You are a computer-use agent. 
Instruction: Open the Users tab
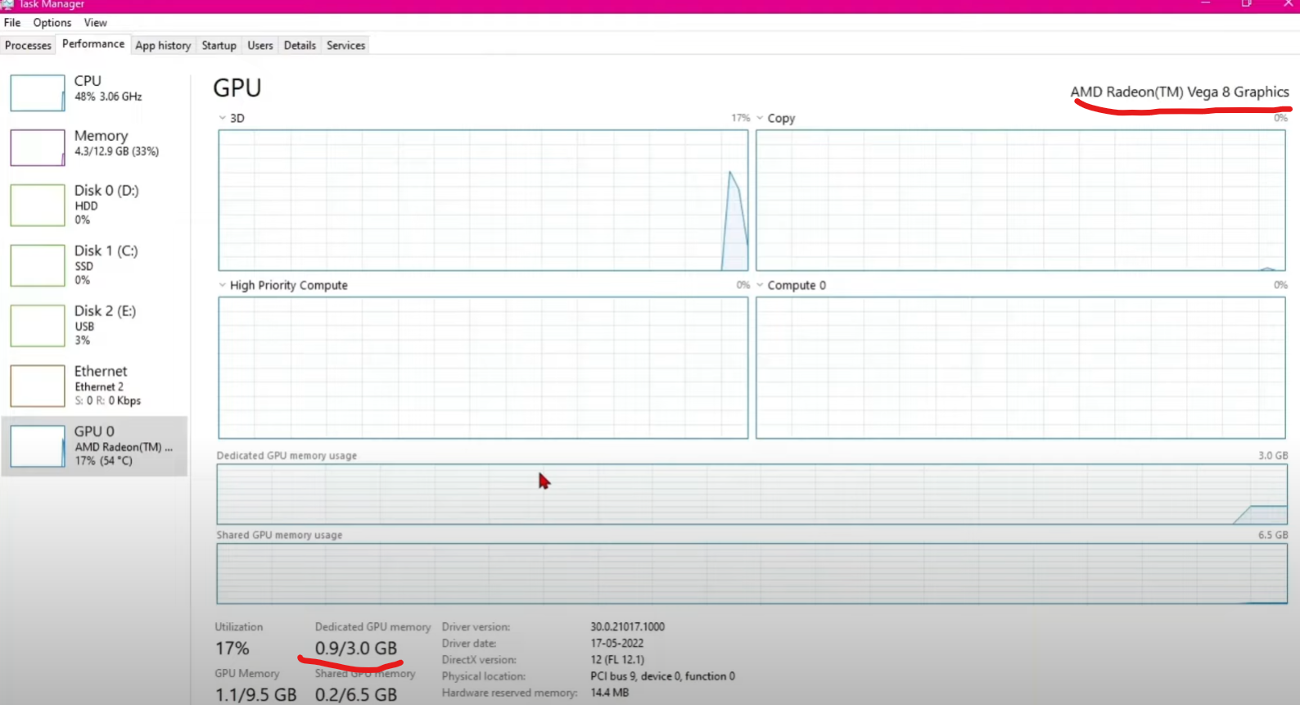coord(260,46)
